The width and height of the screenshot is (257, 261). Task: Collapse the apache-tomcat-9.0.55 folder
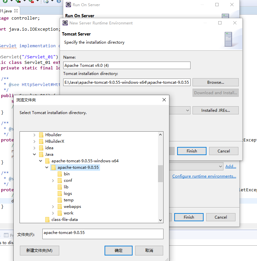point(47,167)
